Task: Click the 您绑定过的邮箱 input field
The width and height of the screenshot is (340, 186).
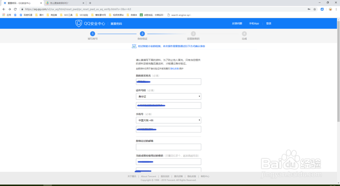Action: click(169, 147)
